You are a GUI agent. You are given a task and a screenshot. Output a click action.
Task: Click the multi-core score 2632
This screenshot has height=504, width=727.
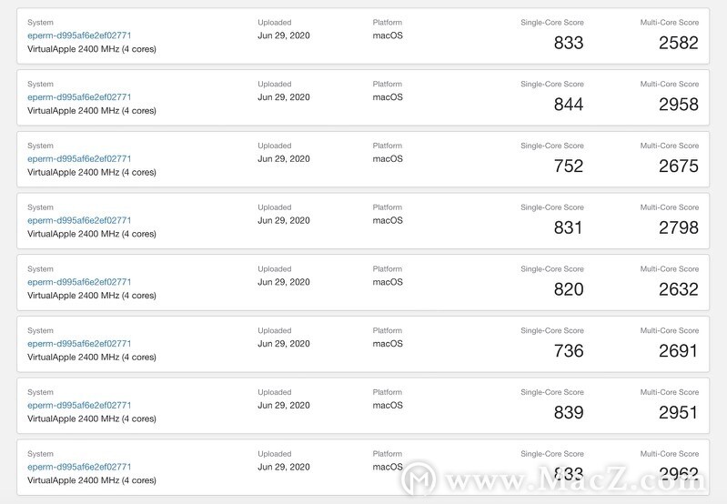(x=678, y=289)
